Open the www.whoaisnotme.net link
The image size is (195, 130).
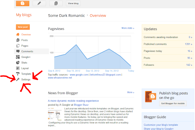click(60, 78)
